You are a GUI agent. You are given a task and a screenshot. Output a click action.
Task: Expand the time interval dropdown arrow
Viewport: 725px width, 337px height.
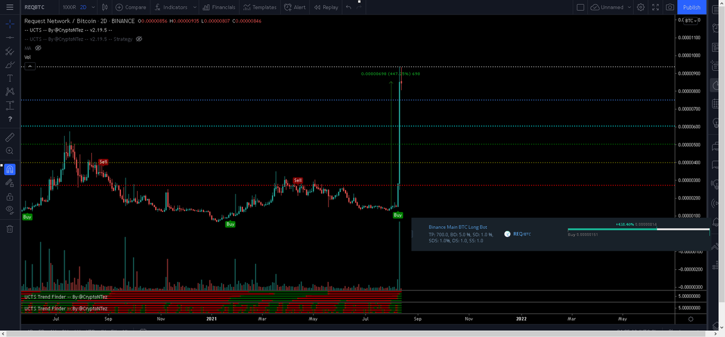pos(92,7)
